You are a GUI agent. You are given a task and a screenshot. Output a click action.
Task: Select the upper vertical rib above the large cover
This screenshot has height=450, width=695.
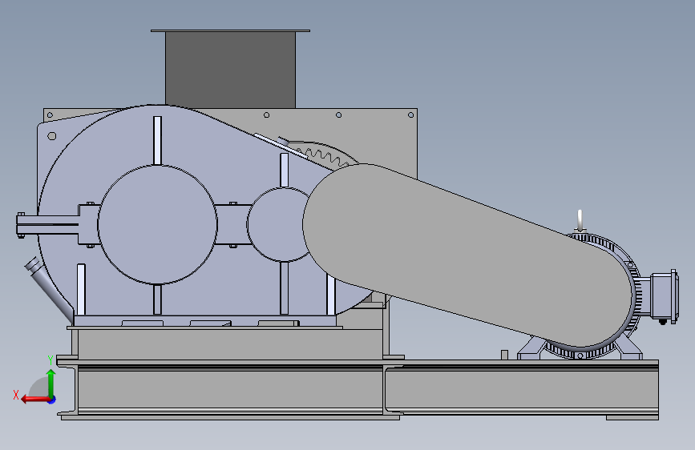157,140
